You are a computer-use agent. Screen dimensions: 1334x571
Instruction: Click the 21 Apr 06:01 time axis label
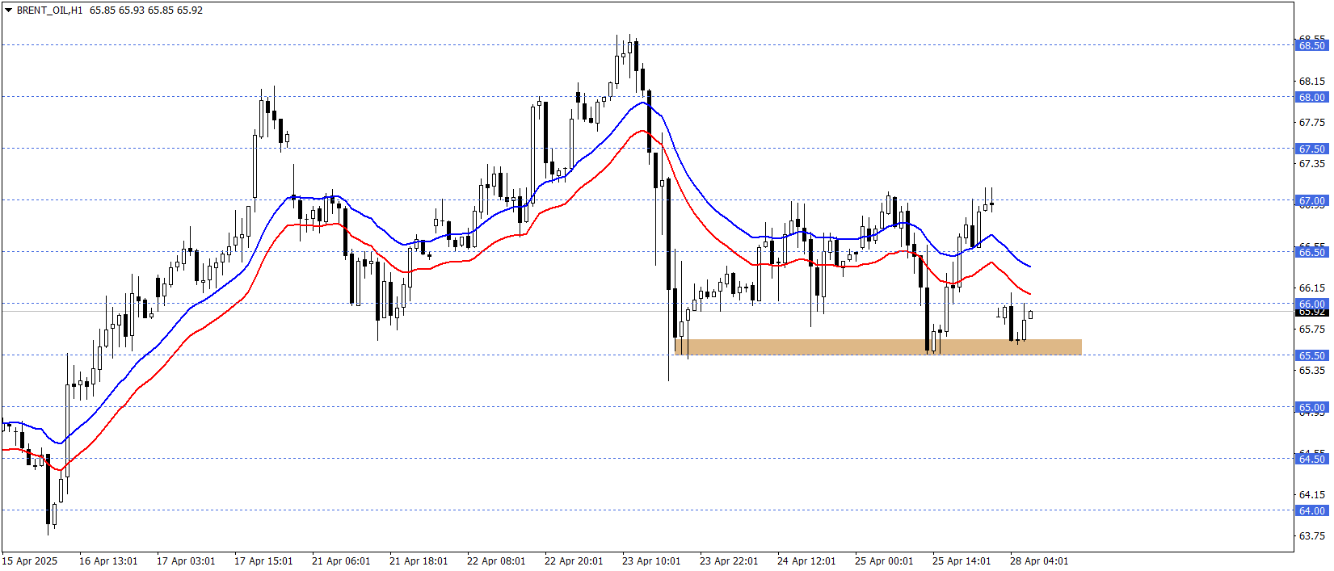(341, 561)
